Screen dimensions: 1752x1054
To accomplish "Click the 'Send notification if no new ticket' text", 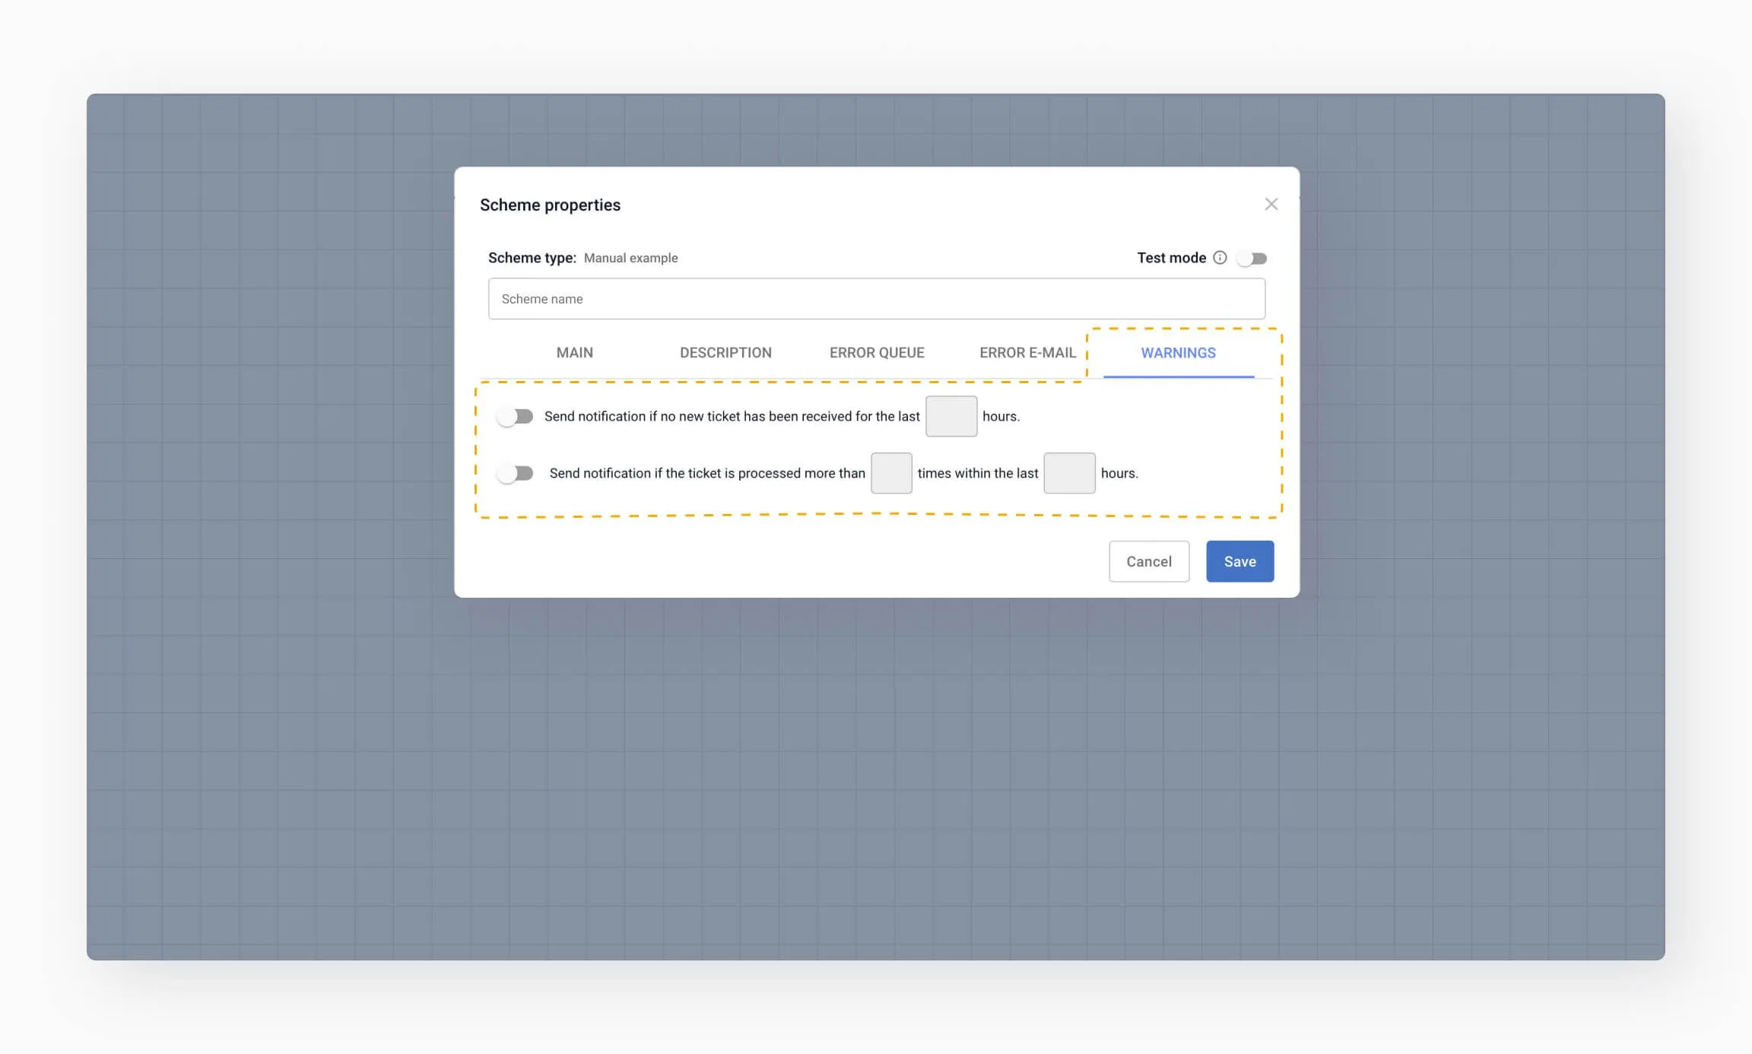I will pos(732,416).
